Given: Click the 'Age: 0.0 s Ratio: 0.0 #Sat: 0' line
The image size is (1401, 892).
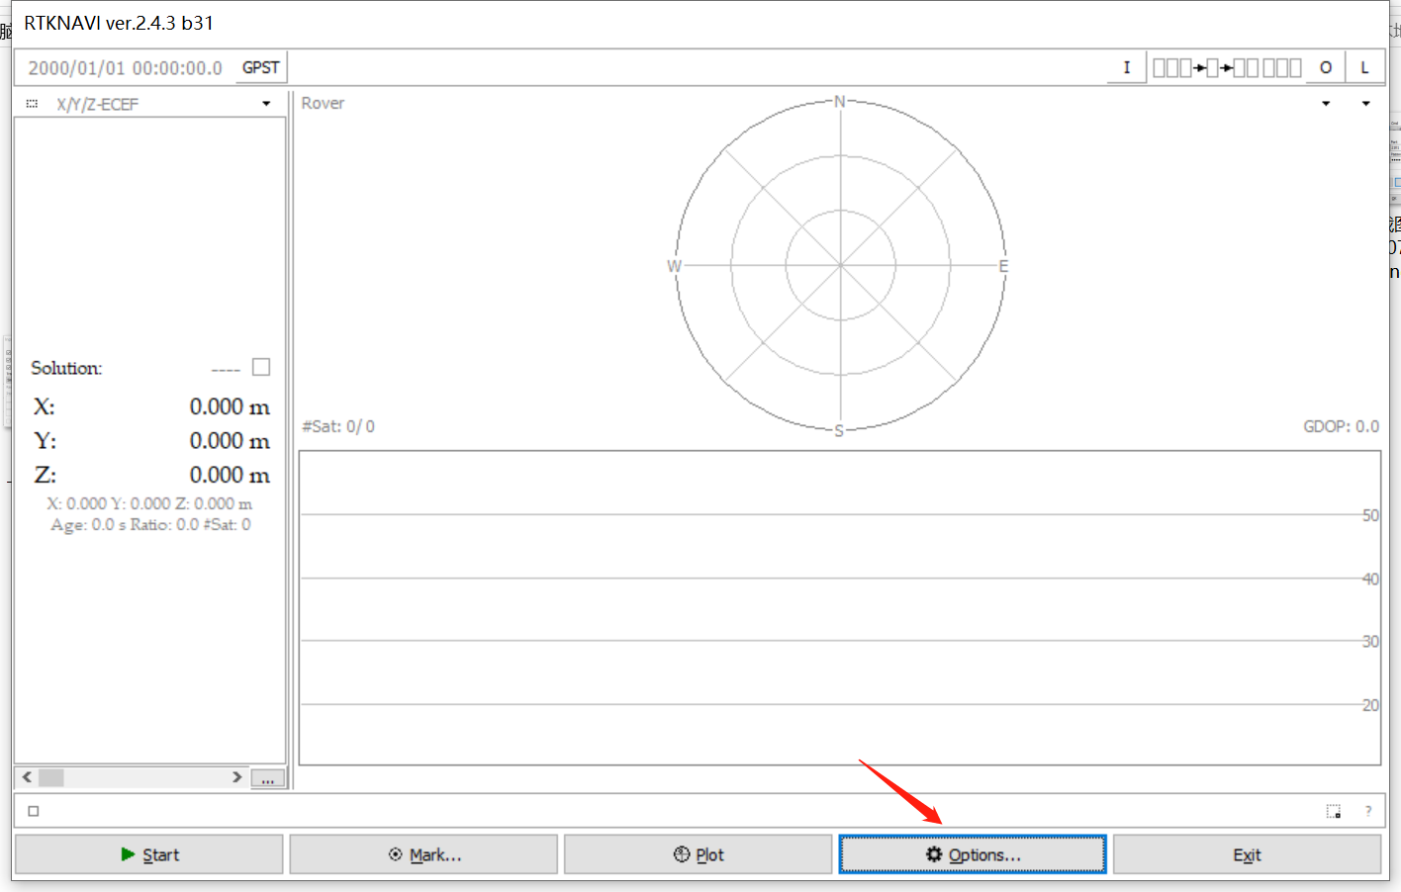Looking at the screenshot, I should [x=150, y=524].
